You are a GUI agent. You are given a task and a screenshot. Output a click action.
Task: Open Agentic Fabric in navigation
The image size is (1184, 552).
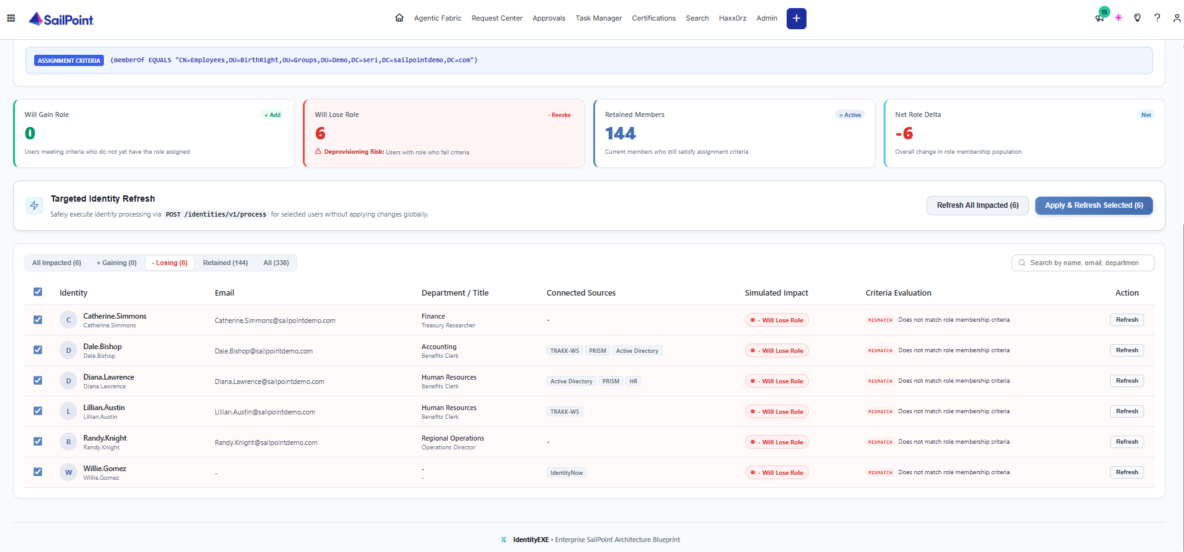[x=438, y=18]
